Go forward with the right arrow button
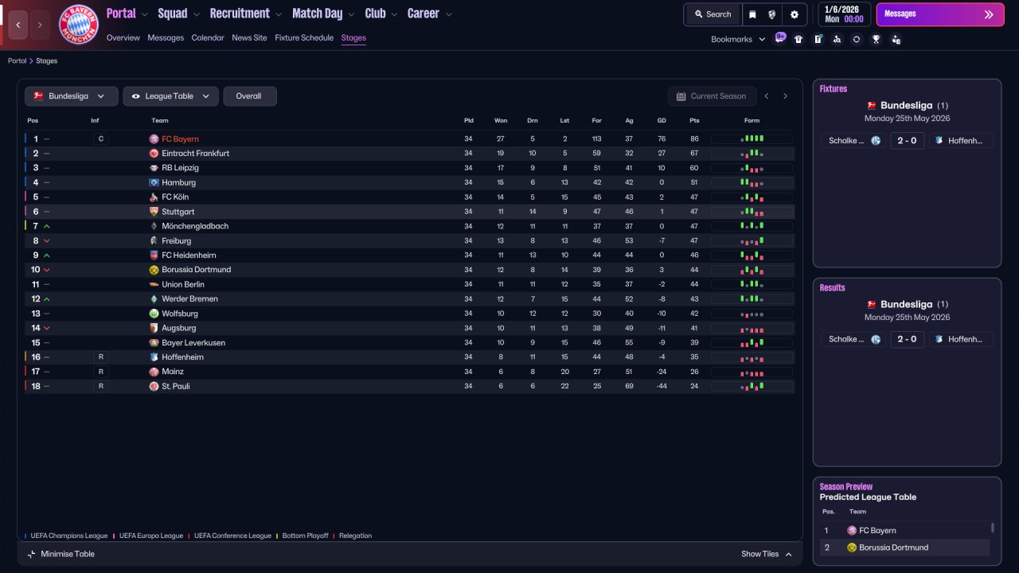1019x573 pixels. pos(40,25)
